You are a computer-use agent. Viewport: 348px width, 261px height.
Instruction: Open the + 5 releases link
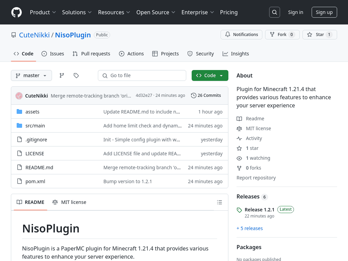point(249,228)
